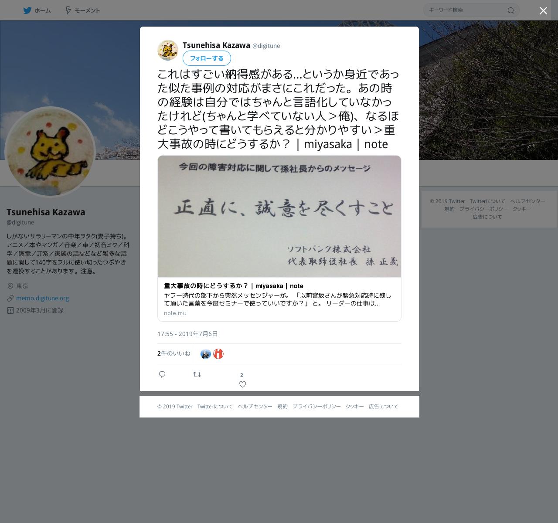Click the フォローする follow button

click(x=207, y=58)
